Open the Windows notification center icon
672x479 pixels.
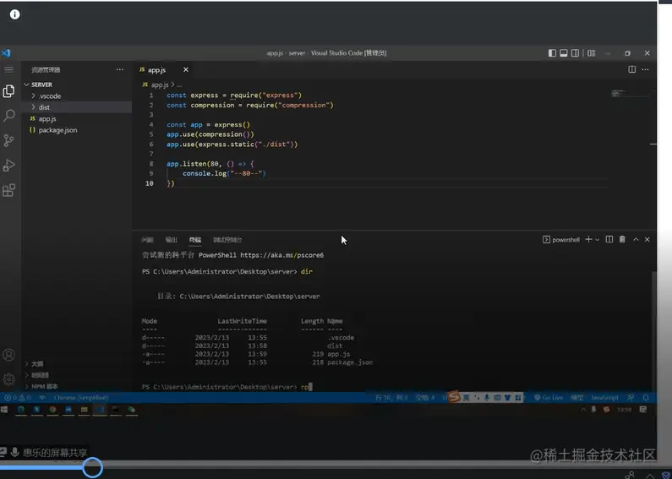click(643, 410)
